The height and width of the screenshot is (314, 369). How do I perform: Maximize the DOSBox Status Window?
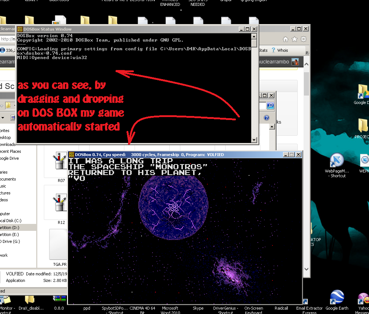(x=247, y=29)
